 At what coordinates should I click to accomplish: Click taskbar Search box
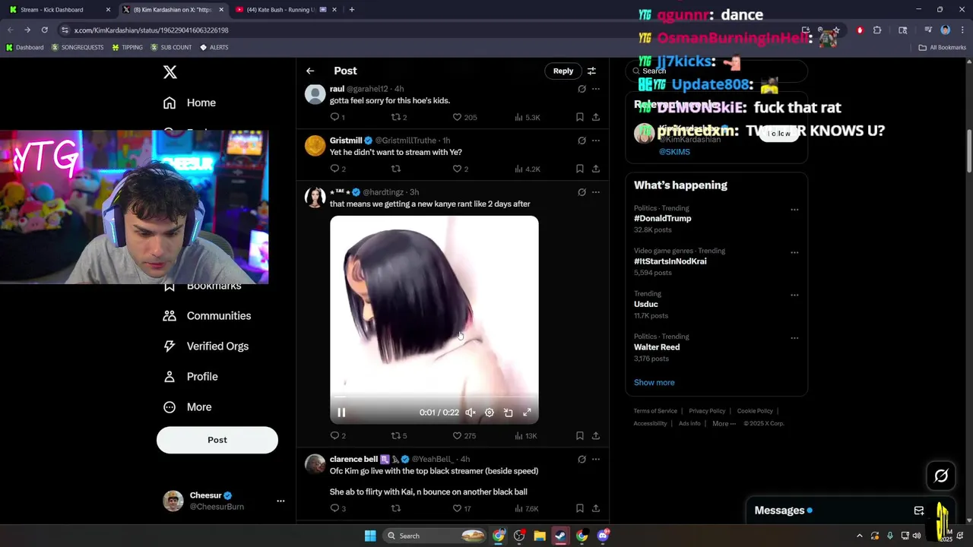[x=434, y=536]
